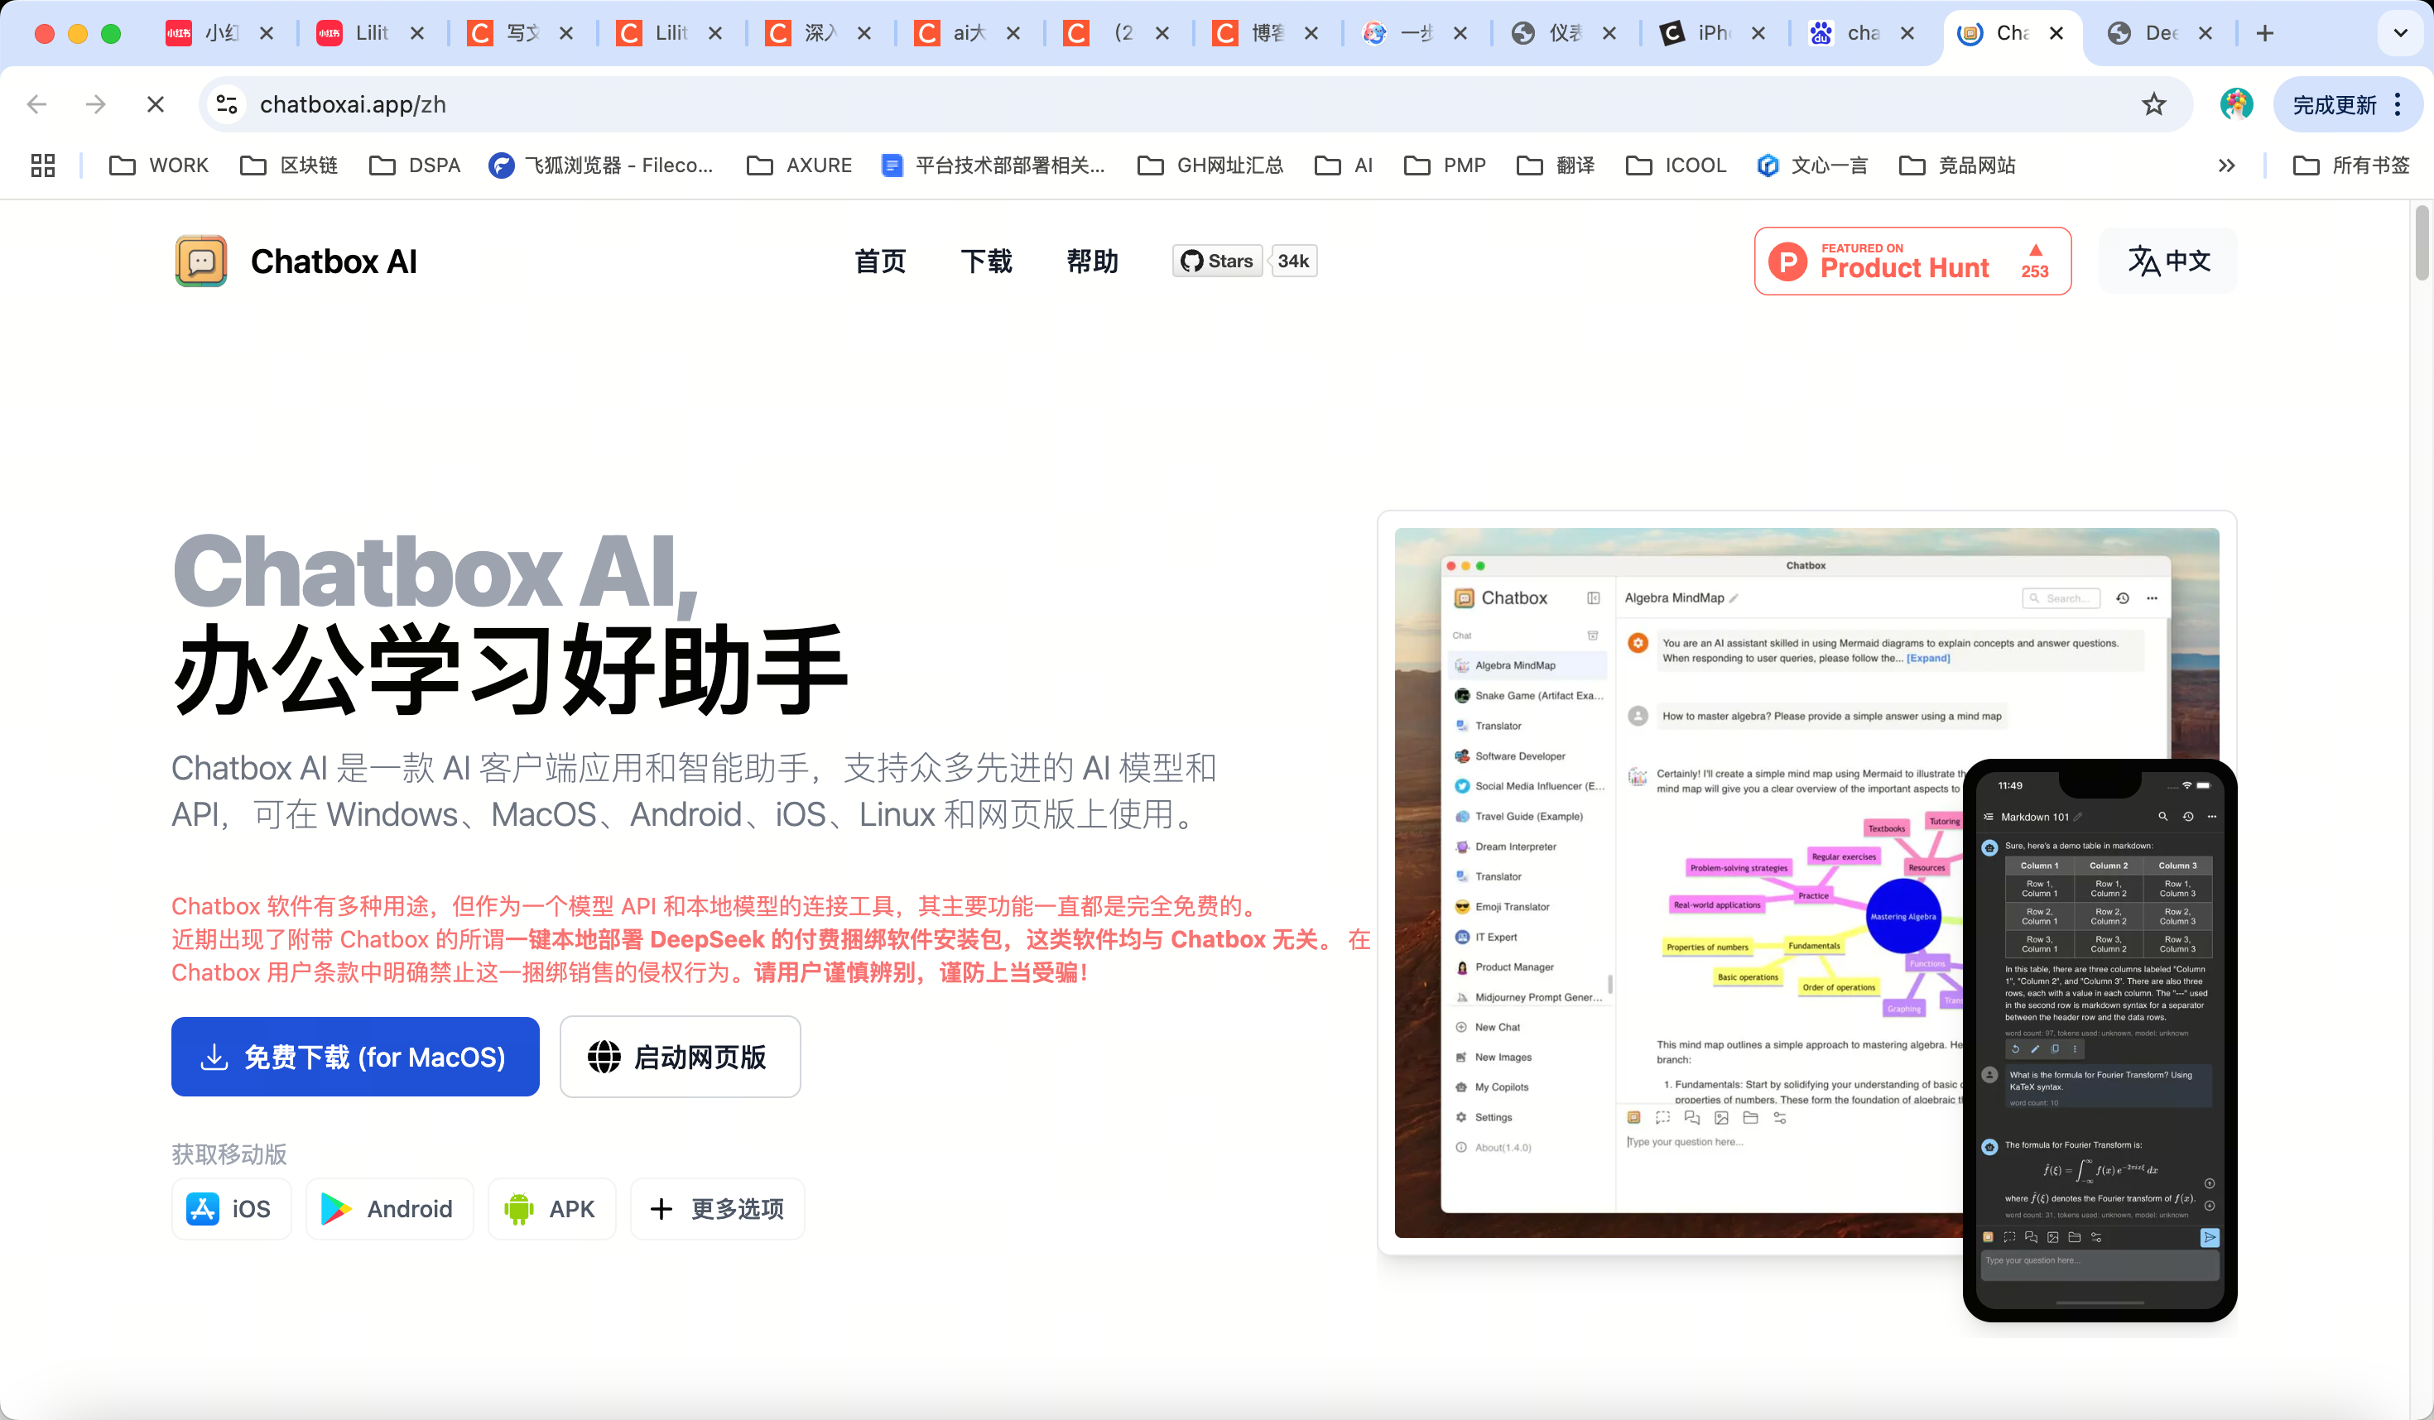The image size is (2434, 1420).
Task: Launch the web version via 启动网页版
Action: [x=680, y=1057]
